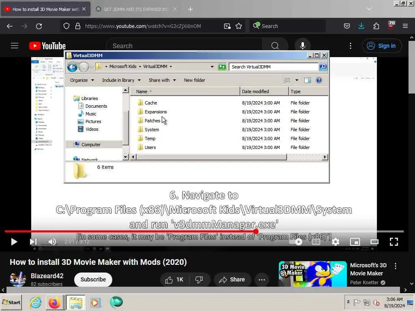Screen dimensions: 415x311
Task: Enter fullscreen video mode
Action: click(x=394, y=242)
